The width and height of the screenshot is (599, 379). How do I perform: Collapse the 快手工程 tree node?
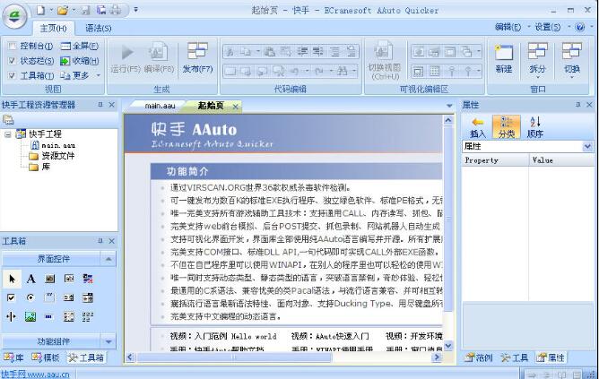[x=8, y=134]
